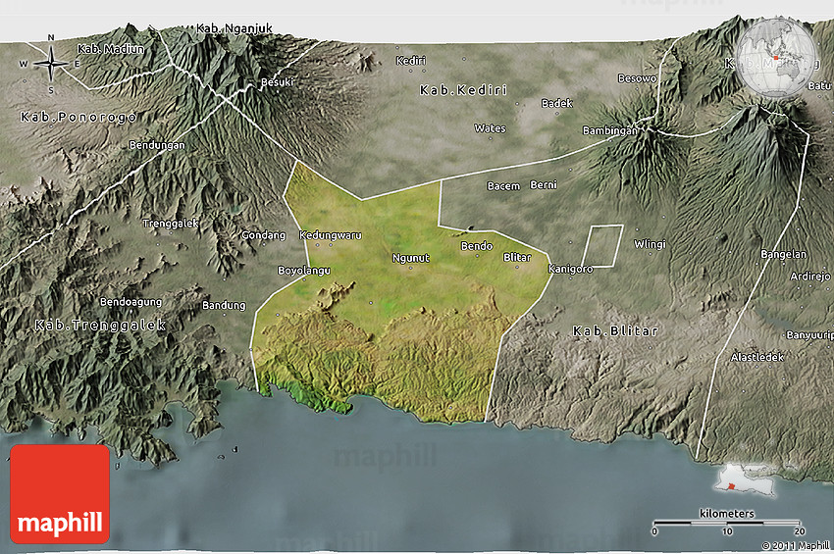Click the Kedungwaru town label
Screen dimensions: 834x554
[331, 235]
